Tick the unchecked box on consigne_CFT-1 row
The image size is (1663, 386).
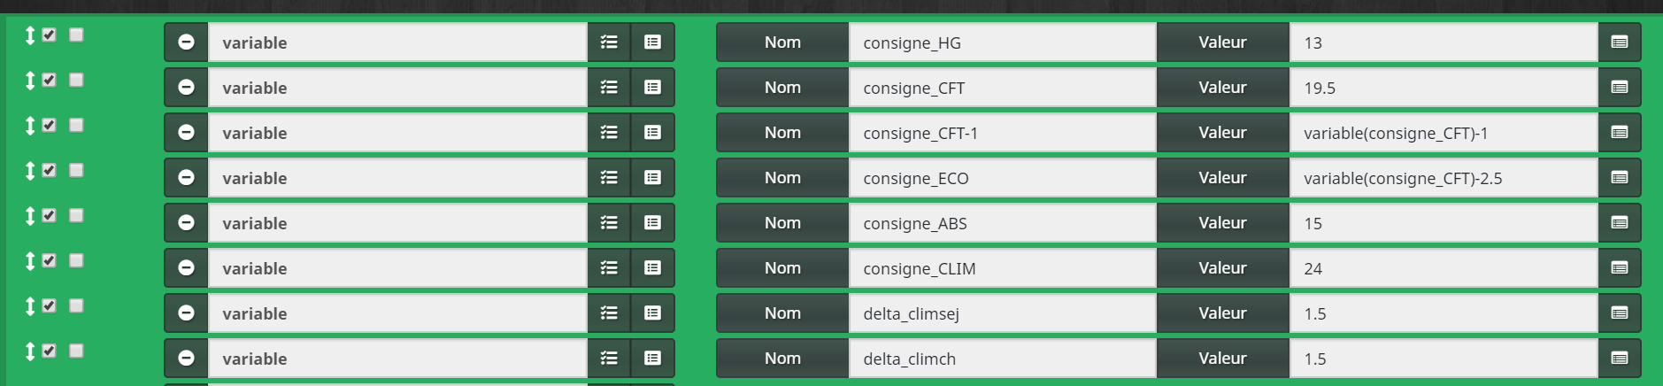coord(76,125)
